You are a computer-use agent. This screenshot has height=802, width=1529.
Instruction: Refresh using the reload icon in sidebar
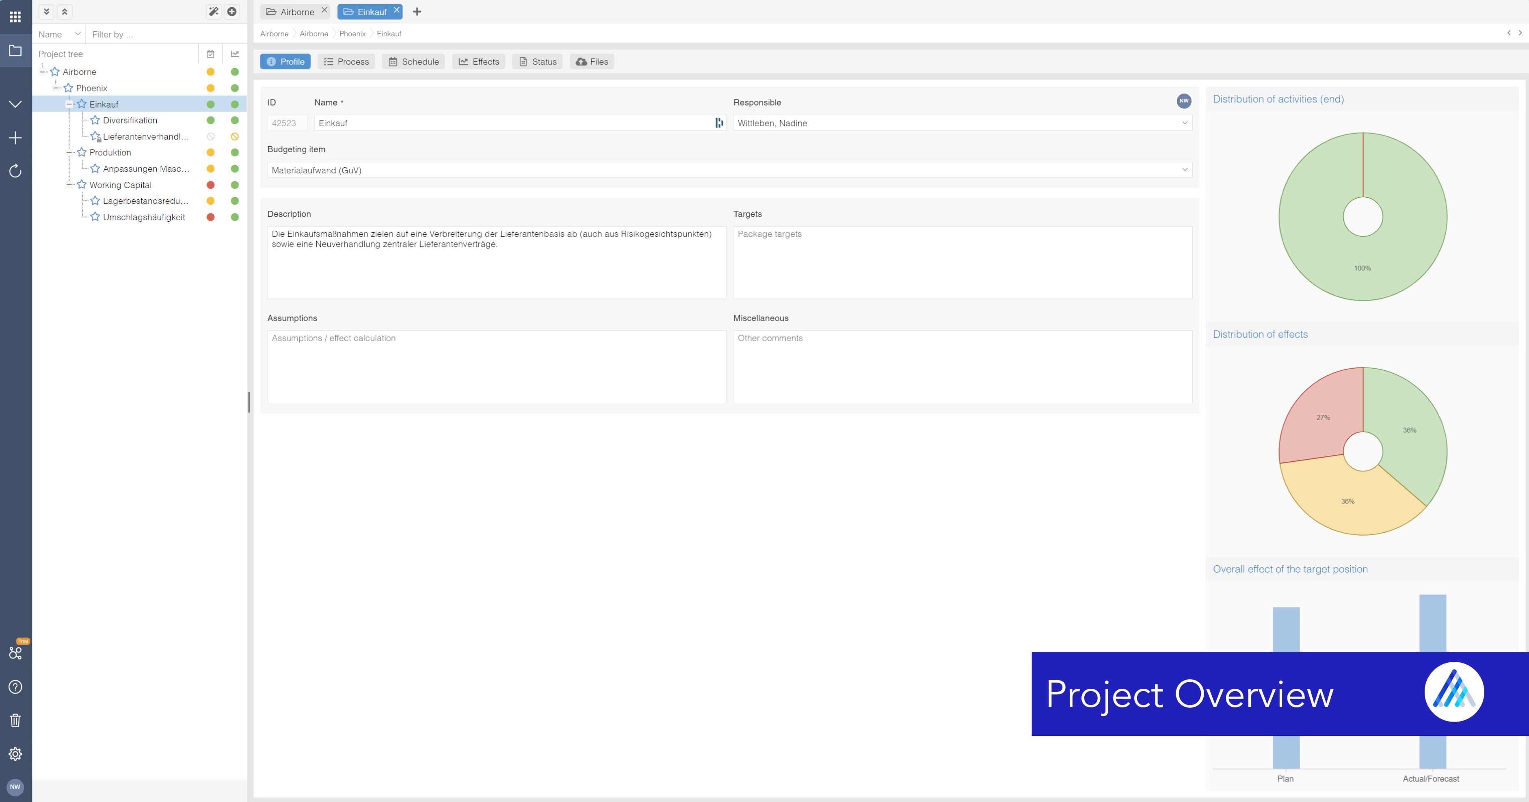(x=15, y=171)
